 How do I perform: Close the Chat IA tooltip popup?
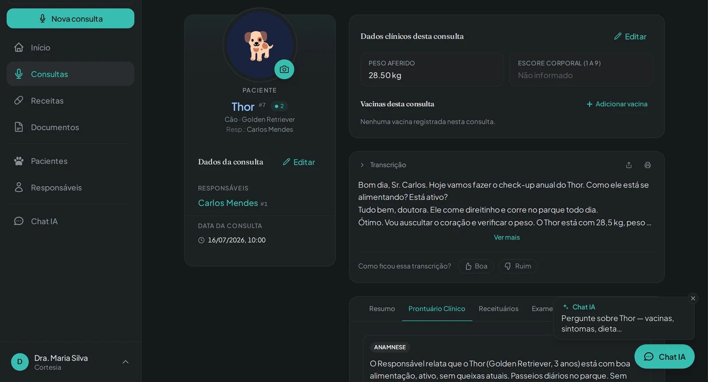click(693, 298)
